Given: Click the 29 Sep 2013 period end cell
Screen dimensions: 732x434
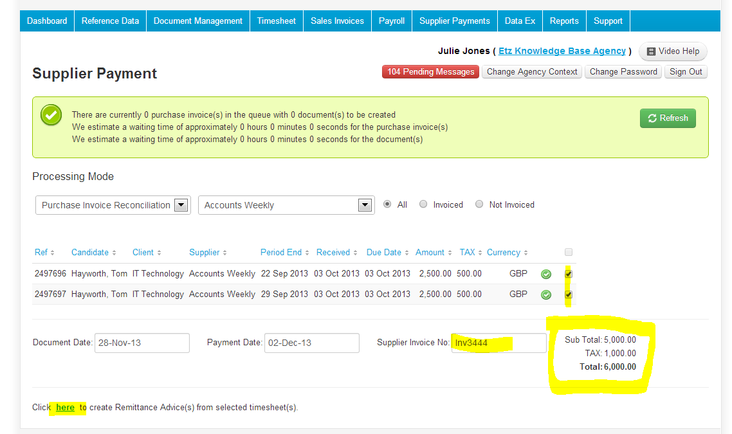Looking at the screenshot, I should pos(284,294).
